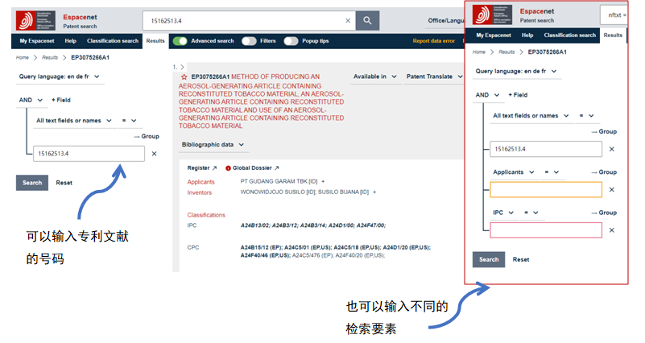Image resolution: width=645 pixels, height=343 pixels.
Task: Open the Available in dropdown
Action: [x=374, y=76]
